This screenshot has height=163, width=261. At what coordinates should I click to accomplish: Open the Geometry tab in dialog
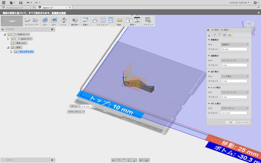214,35
